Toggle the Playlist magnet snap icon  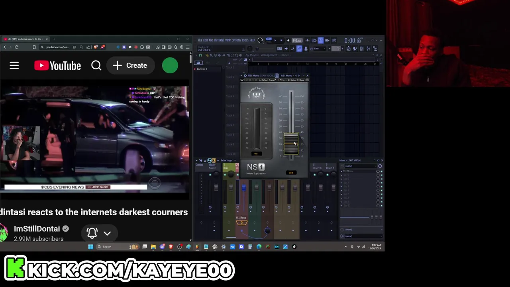click(200, 55)
